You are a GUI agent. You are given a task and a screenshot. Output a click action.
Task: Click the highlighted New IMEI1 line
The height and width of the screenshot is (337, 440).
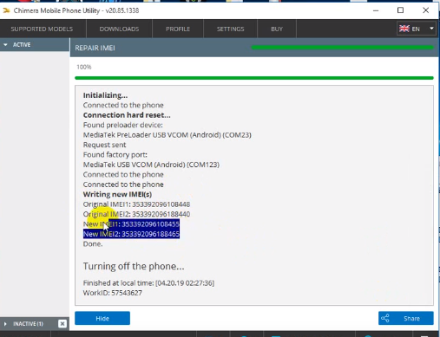(x=131, y=224)
